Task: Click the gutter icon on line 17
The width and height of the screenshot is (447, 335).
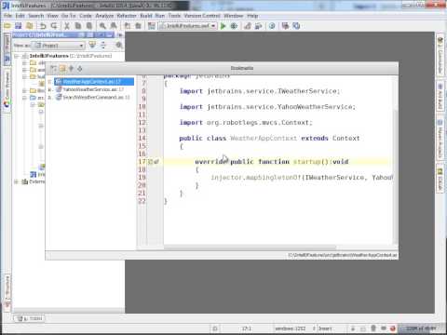Action: [x=154, y=162]
